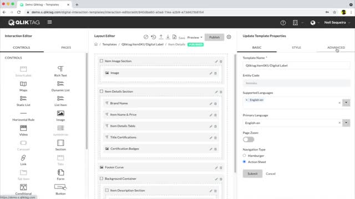Select the Link control
The width and height of the screenshot is (355, 199).
coord(23,160)
